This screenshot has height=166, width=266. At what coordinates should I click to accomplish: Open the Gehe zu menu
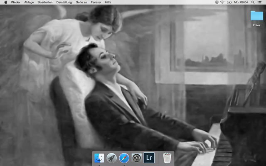(x=81, y=2)
